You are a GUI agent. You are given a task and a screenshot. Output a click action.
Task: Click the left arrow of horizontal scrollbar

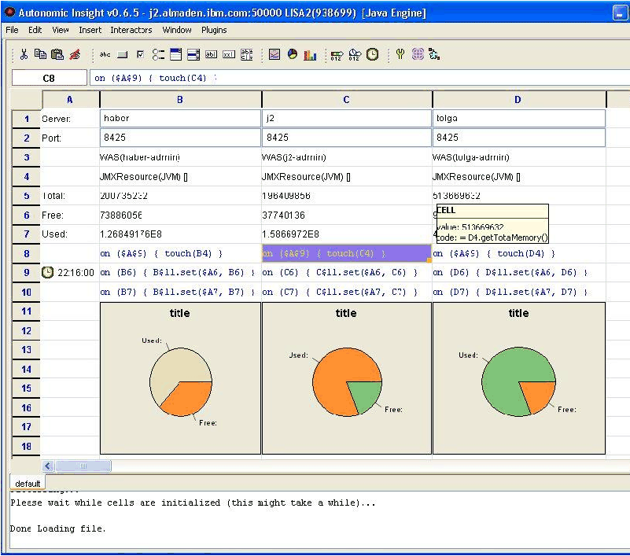point(48,466)
